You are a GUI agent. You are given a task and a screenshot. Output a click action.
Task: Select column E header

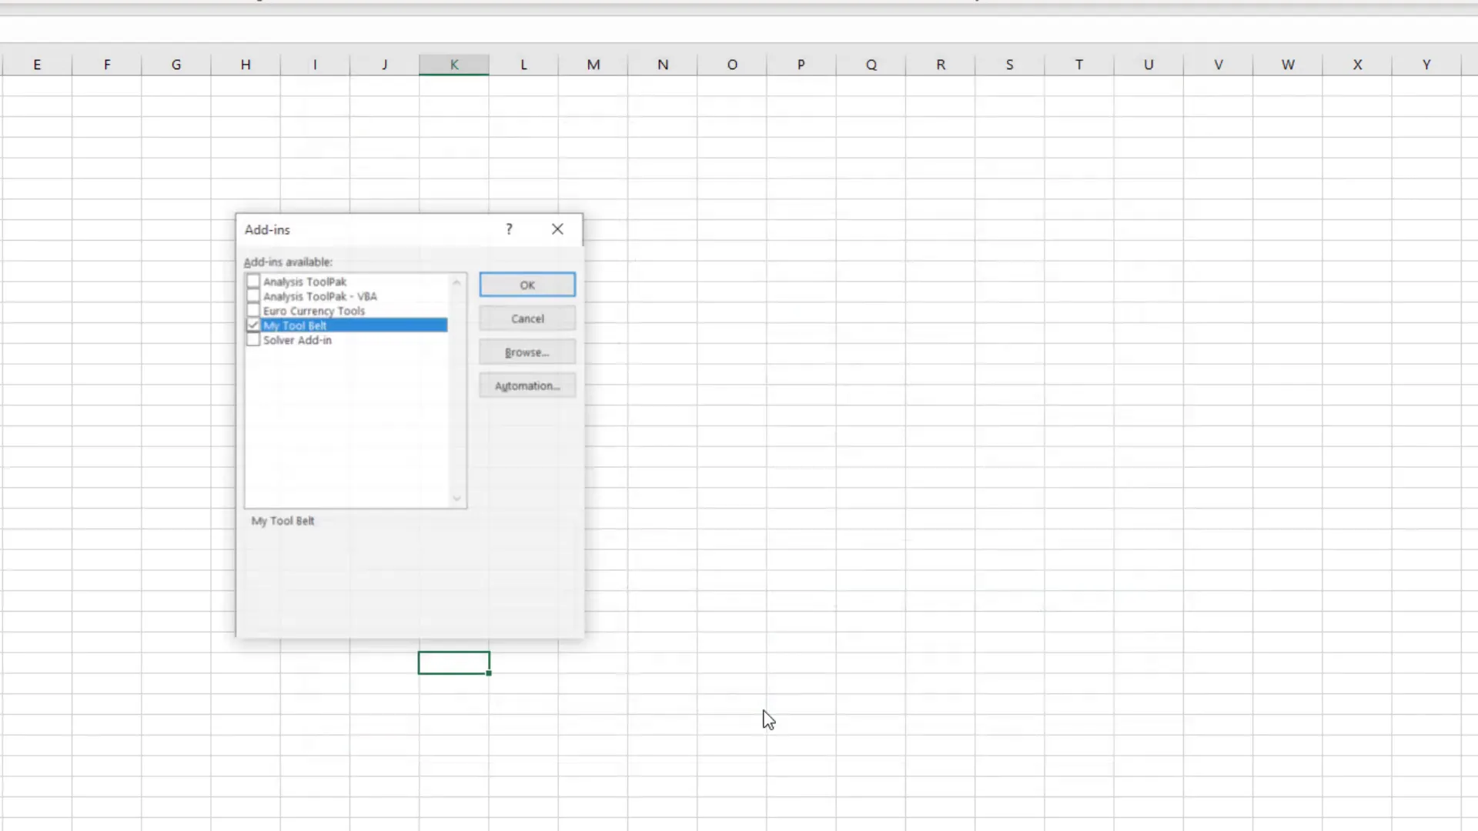point(37,65)
